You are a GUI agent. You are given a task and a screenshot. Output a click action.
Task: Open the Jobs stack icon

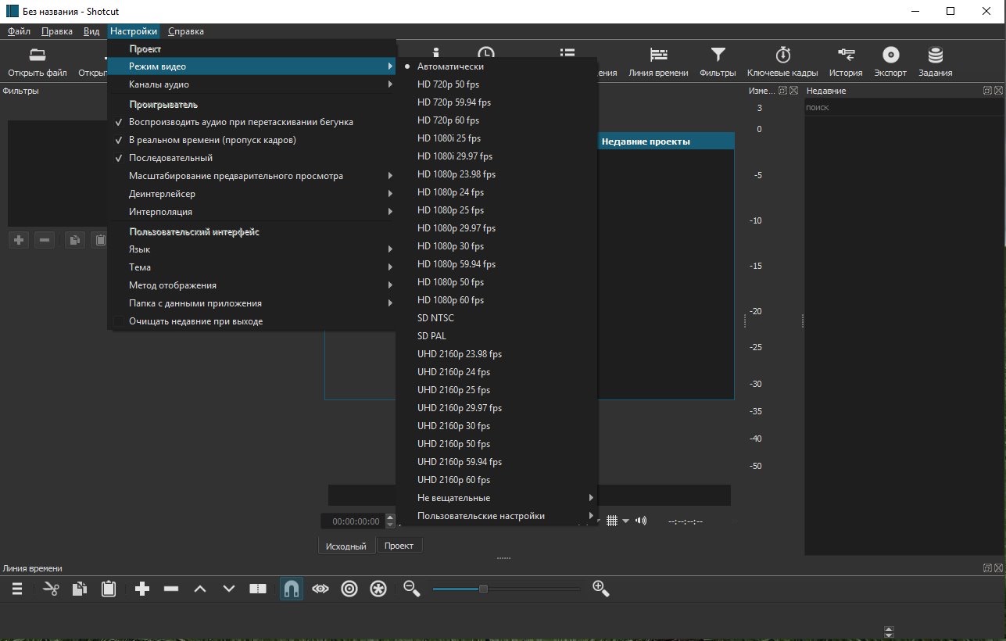pyautogui.click(x=935, y=56)
